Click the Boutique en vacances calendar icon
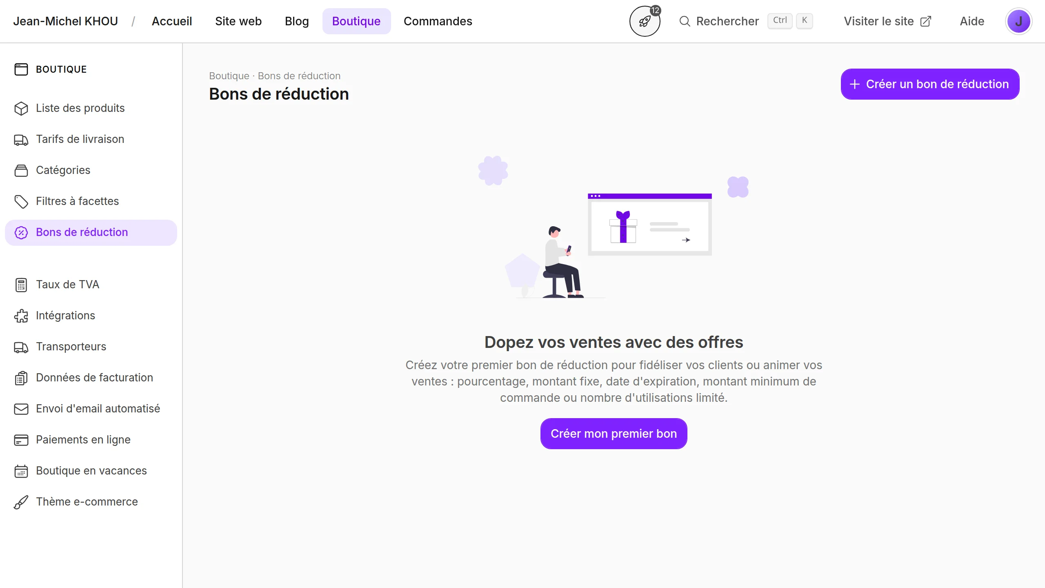Image resolution: width=1045 pixels, height=588 pixels. [x=21, y=471]
